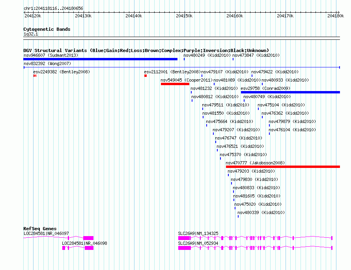This screenshot has width=351, height=270.
Task: Click nsv480833 (Kidd2010) label
Action: [x=256, y=188]
